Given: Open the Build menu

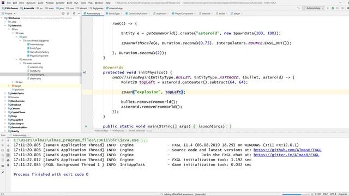Looking at the screenshot, I should point(69,3).
